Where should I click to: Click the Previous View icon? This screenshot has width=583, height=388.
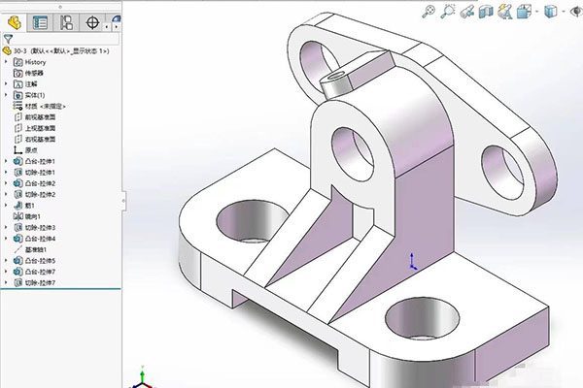coord(467,12)
